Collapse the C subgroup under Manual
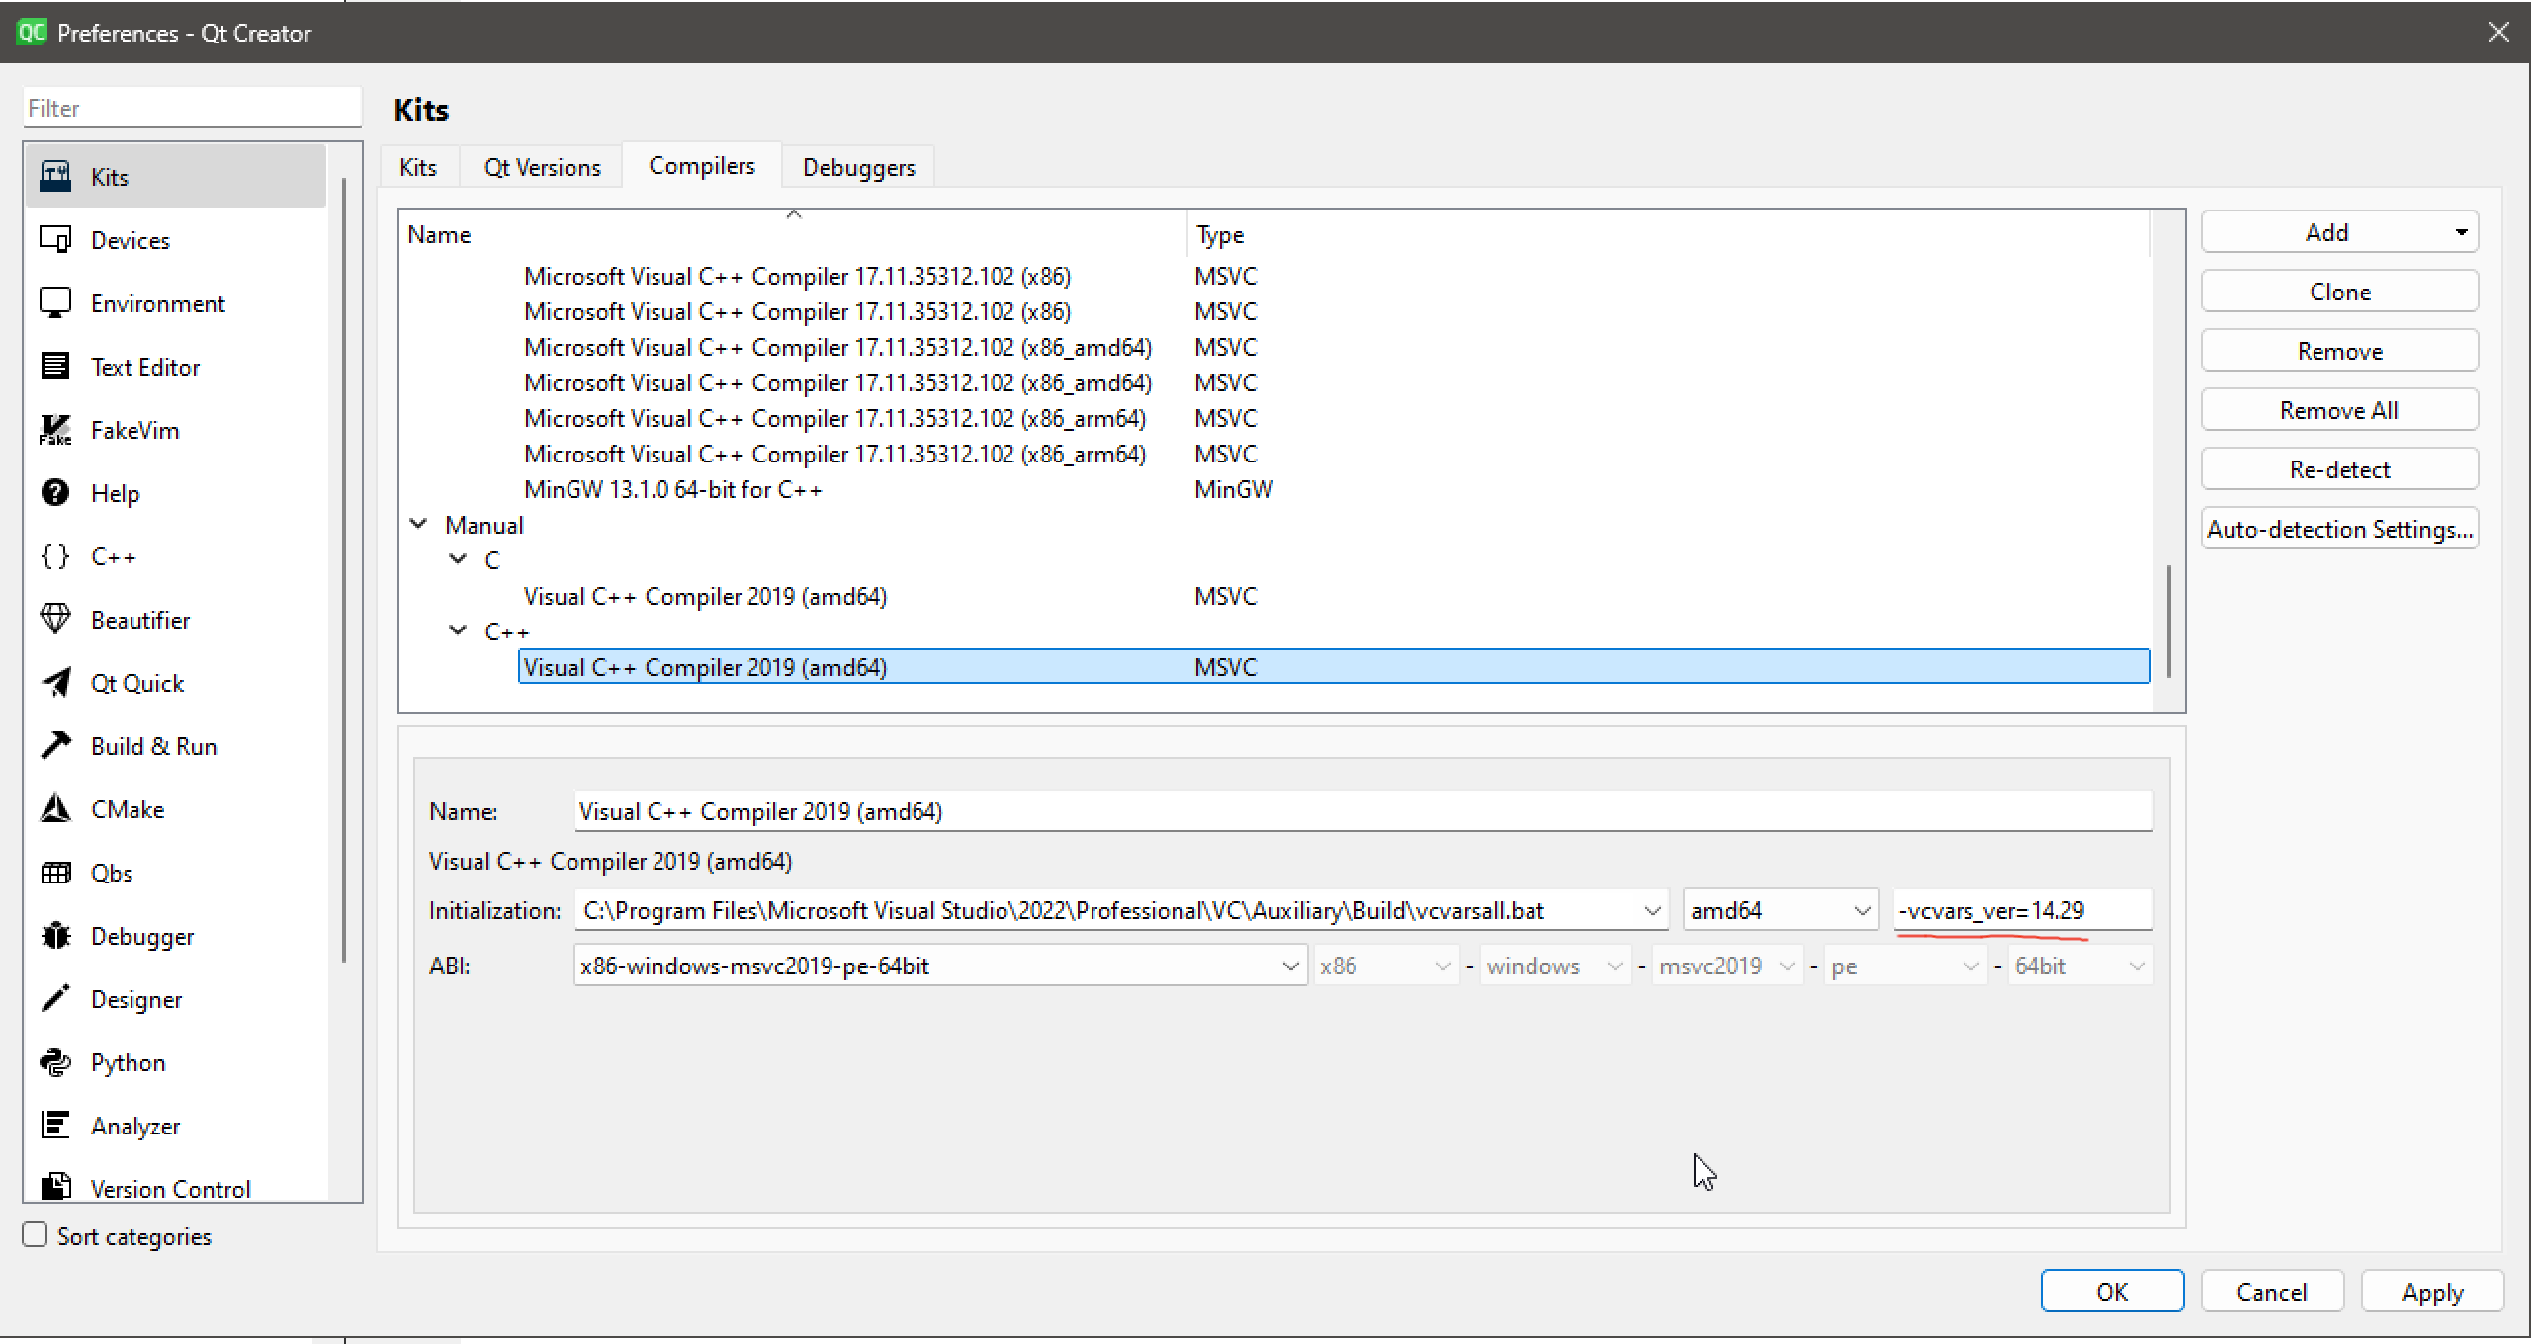This screenshot has width=2533, height=1344. [458, 559]
